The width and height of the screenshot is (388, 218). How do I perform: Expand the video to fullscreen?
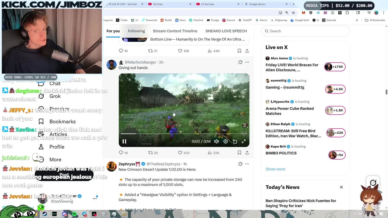243,141
